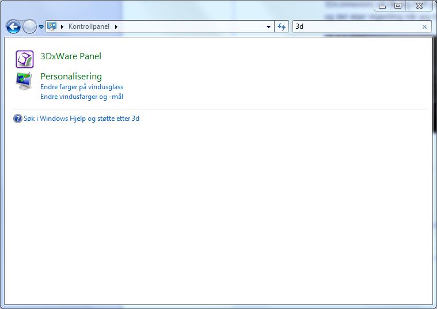
Task: Open recent pages dropdown beside navigation arrows
Action: [x=41, y=27]
